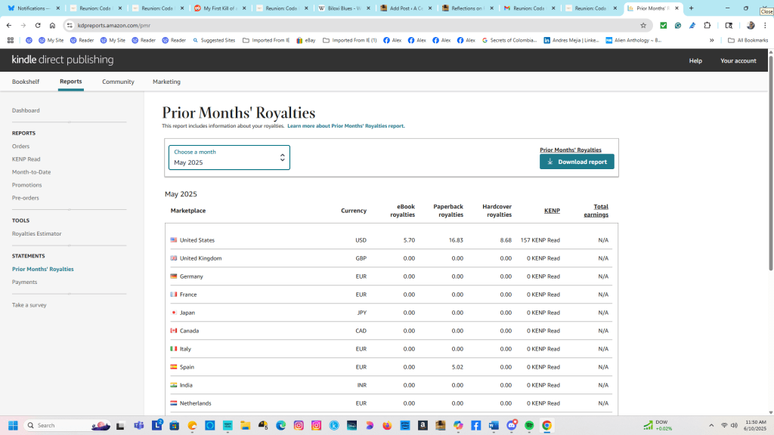Click the browser back arrow
The width and height of the screenshot is (774, 435).
click(x=9, y=25)
